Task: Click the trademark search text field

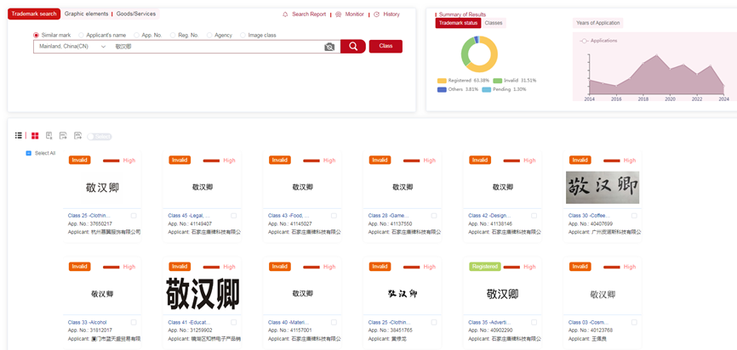Action: 216,47
